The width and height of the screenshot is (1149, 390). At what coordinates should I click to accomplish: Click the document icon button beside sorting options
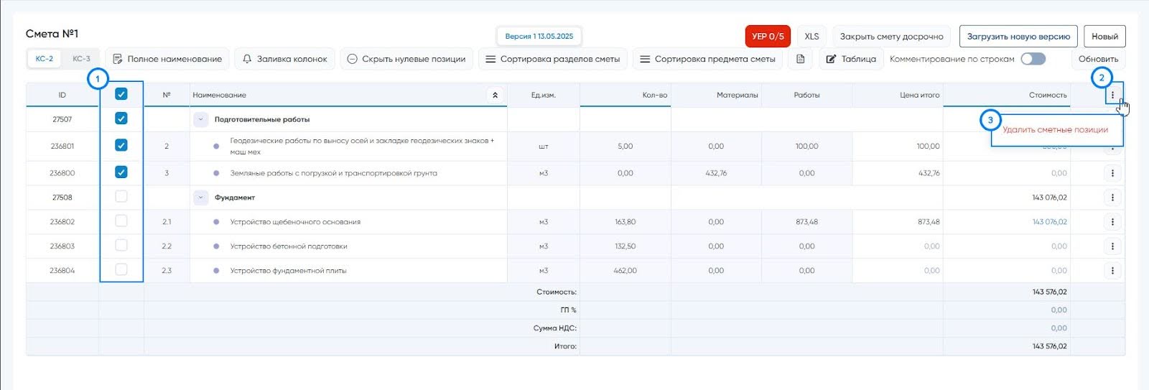click(801, 59)
